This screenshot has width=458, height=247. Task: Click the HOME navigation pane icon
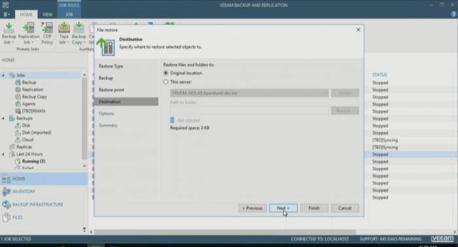click(x=6, y=179)
